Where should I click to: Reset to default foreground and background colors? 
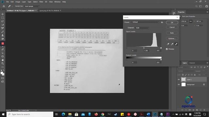1,70
